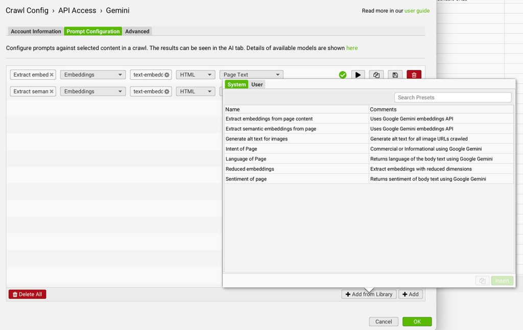The width and height of the screenshot is (523, 330).
Task: Sort presets by the Name column header
Action: click(297, 109)
